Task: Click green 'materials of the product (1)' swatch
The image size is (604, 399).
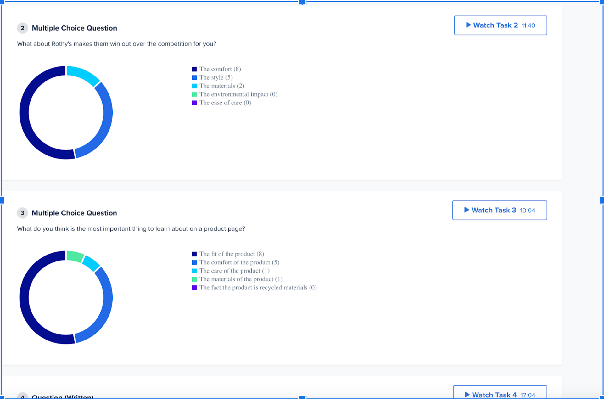Action: tap(194, 279)
